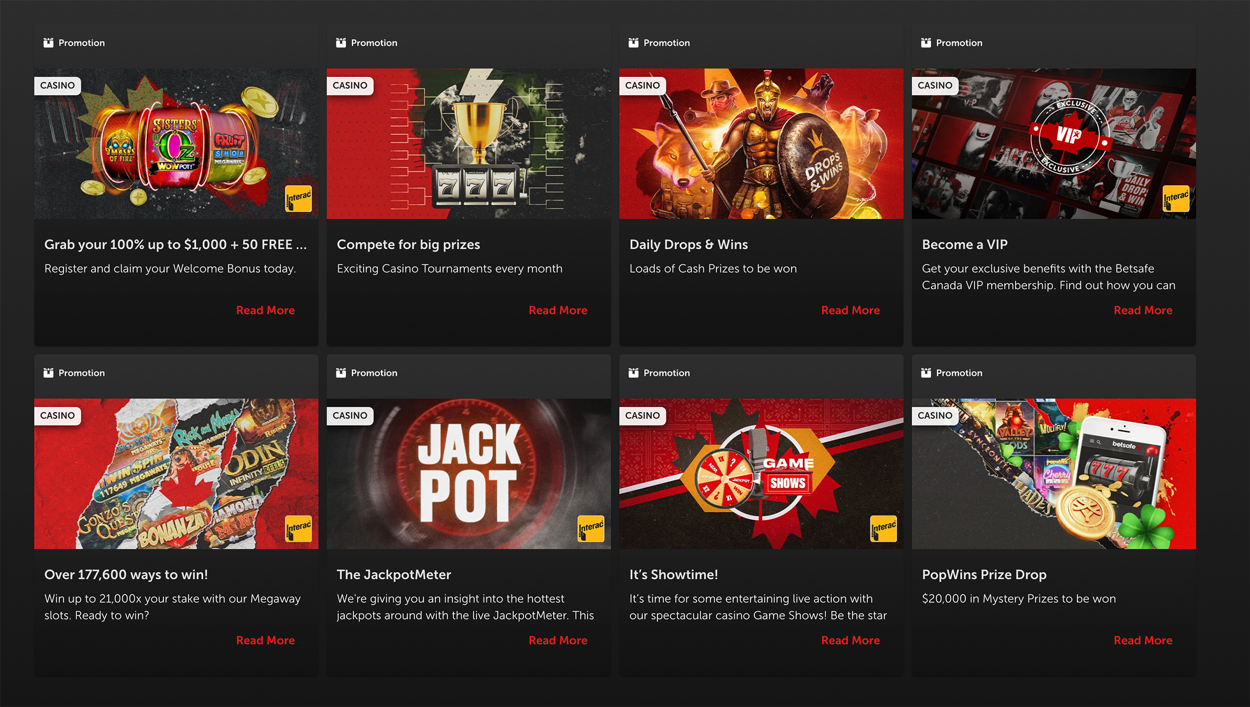Click the gift icon on the Welcome Bonus card
This screenshot has width=1250, height=707.
[x=48, y=43]
